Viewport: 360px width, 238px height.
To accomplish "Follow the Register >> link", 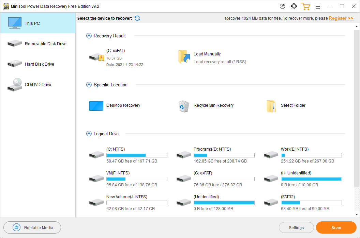I will (x=341, y=18).
